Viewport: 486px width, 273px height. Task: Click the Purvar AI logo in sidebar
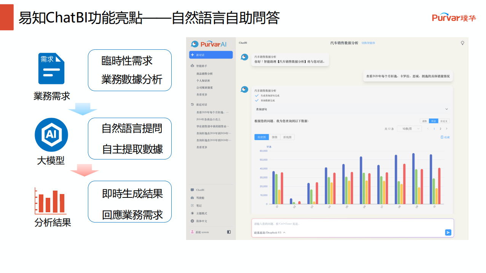209,44
